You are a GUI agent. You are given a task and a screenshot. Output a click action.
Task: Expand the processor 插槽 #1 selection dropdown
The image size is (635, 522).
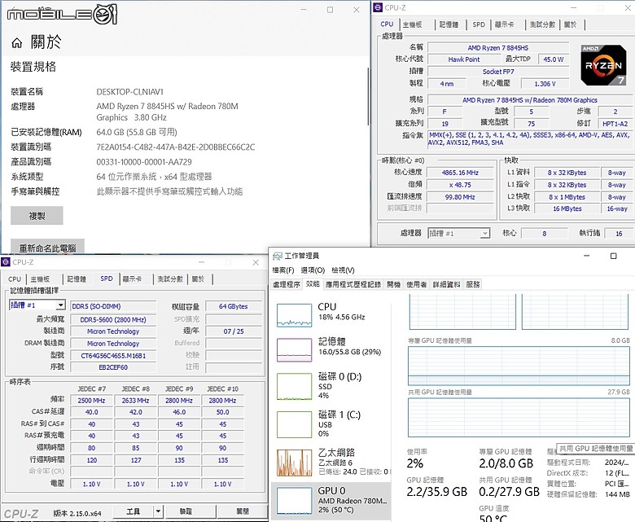point(484,233)
